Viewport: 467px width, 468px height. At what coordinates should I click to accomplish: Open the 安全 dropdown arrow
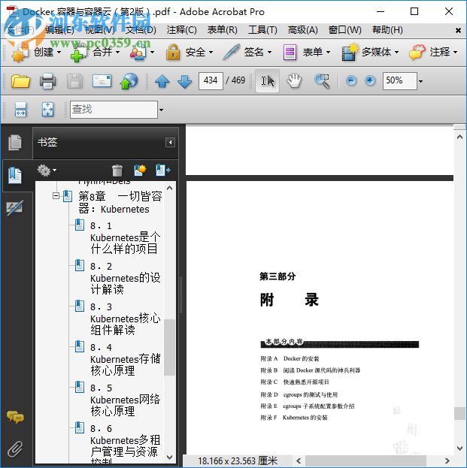coord(211,53)
